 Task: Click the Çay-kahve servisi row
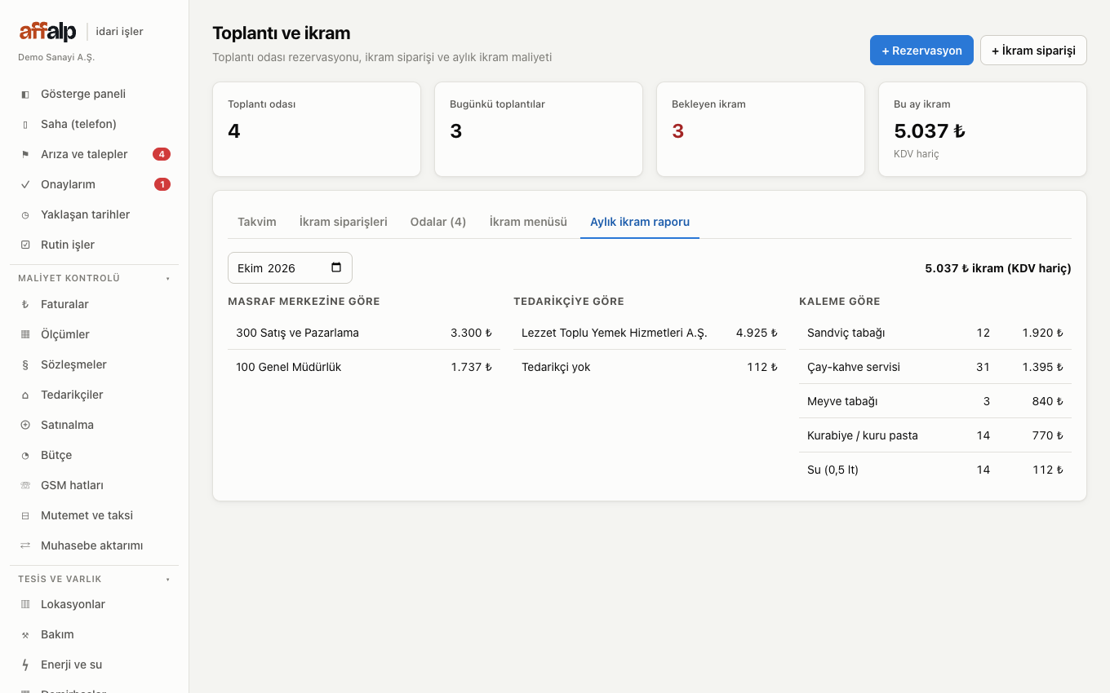click(x=935, y=367)
